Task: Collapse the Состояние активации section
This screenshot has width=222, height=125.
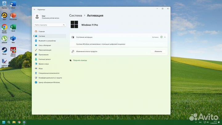Action: [x=165, y=37]
